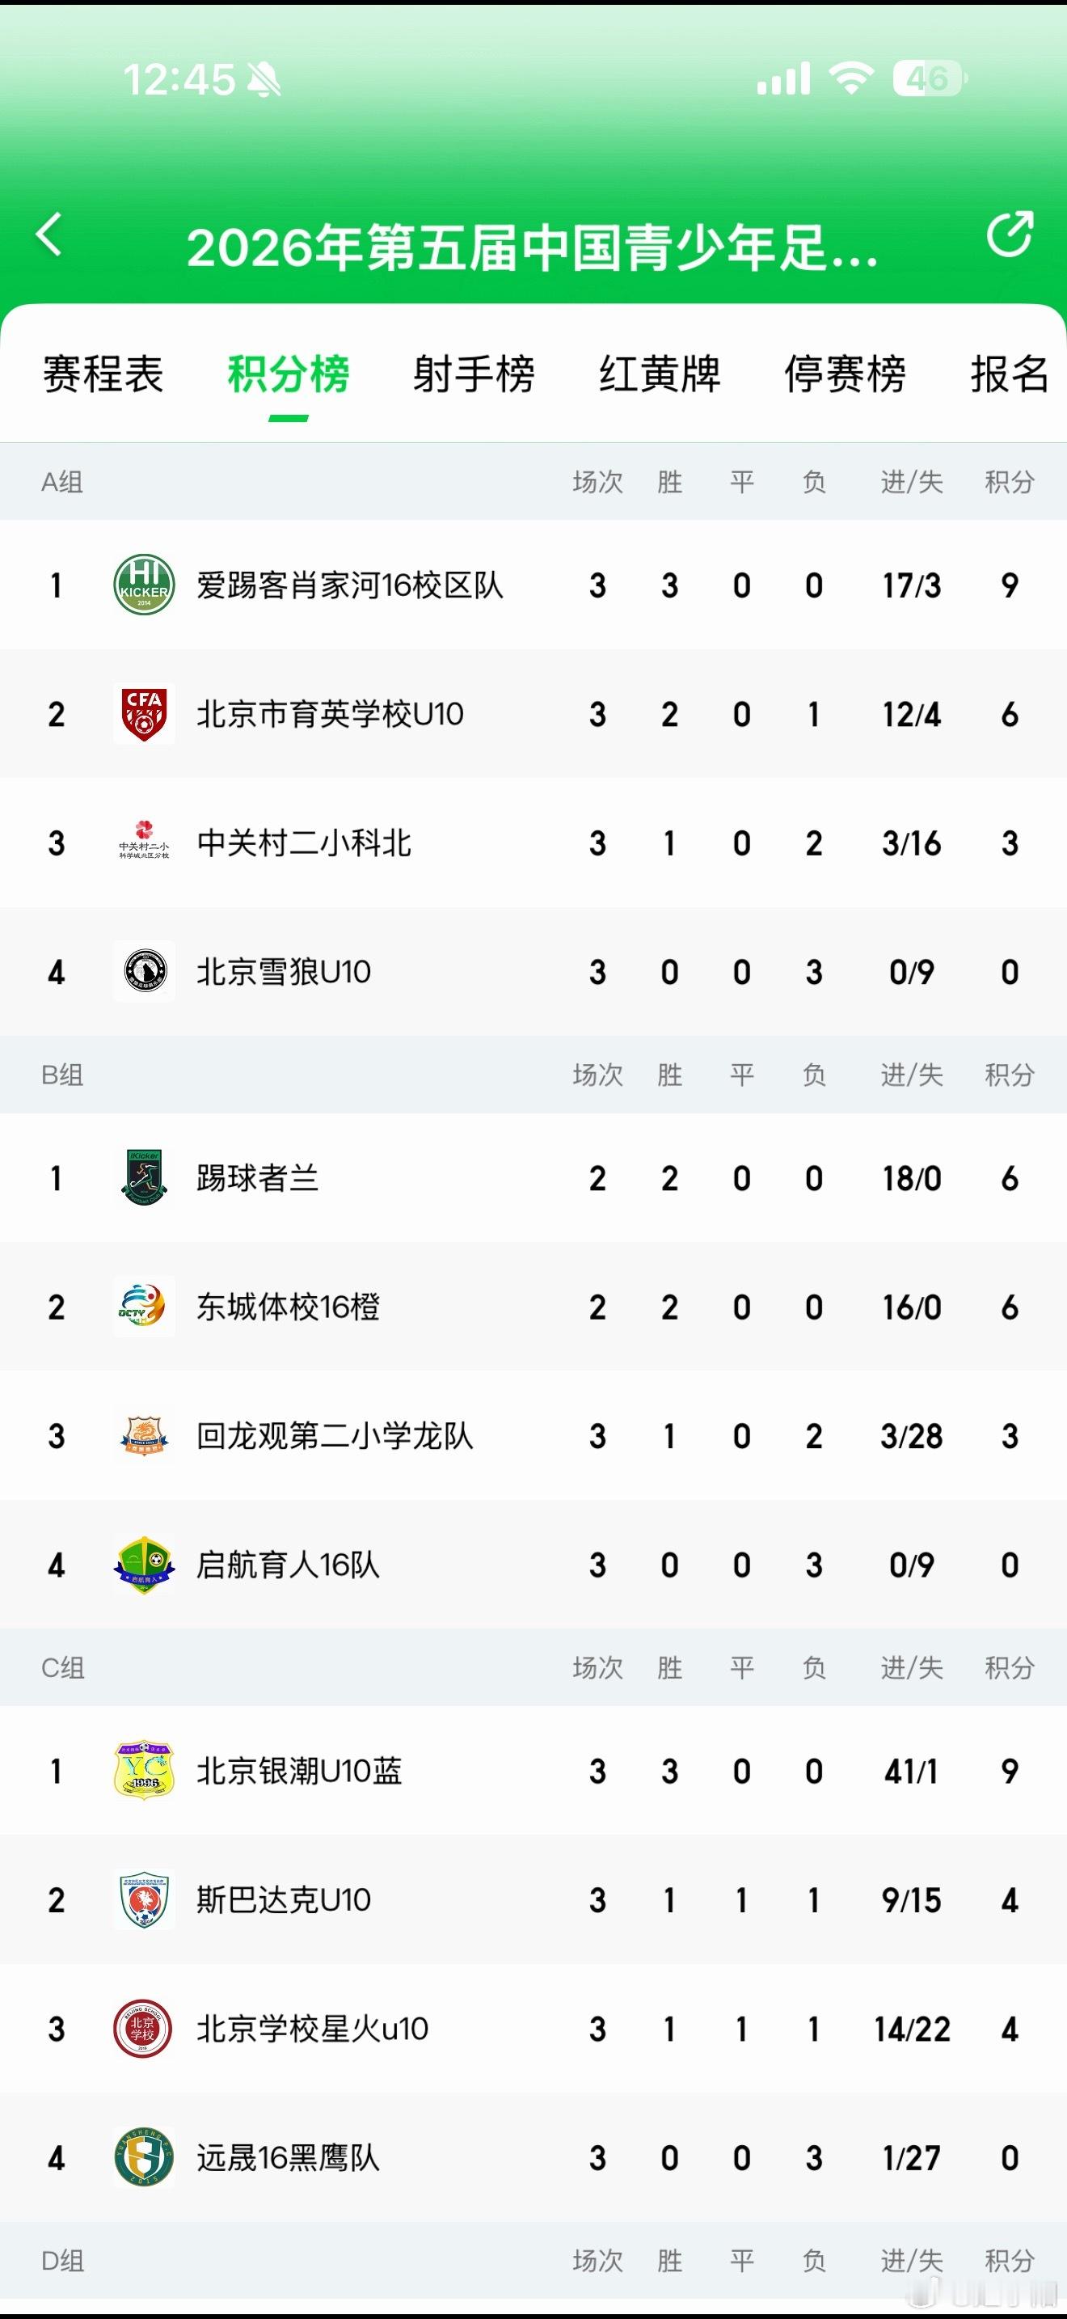
Task: Tap the share icon in the header
Action: (1010, 234)
